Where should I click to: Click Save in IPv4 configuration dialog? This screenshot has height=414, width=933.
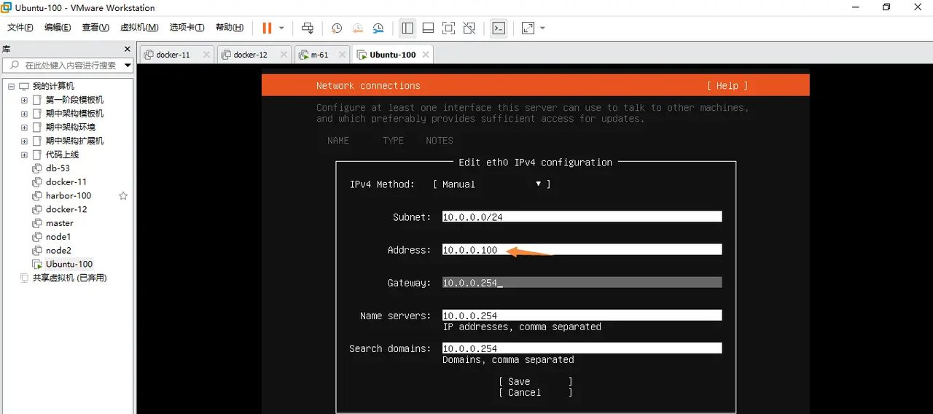pyautogui.click(x=536, y=381)
